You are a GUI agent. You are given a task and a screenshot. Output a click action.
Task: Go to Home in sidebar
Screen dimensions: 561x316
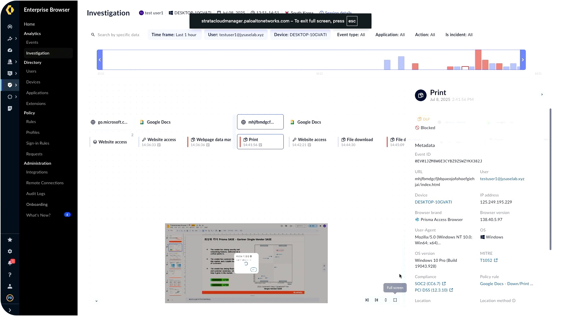point(29,24)
